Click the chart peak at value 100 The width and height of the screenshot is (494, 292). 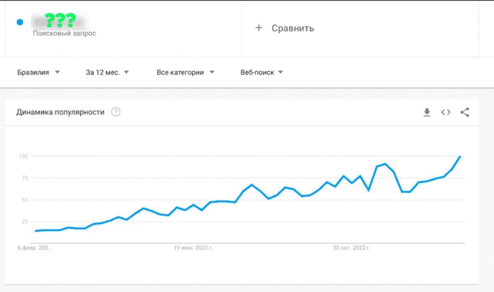(x=460, y=157)
